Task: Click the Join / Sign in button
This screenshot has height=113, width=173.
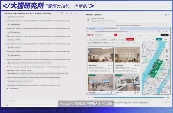Action: click(x=164, y=35)
